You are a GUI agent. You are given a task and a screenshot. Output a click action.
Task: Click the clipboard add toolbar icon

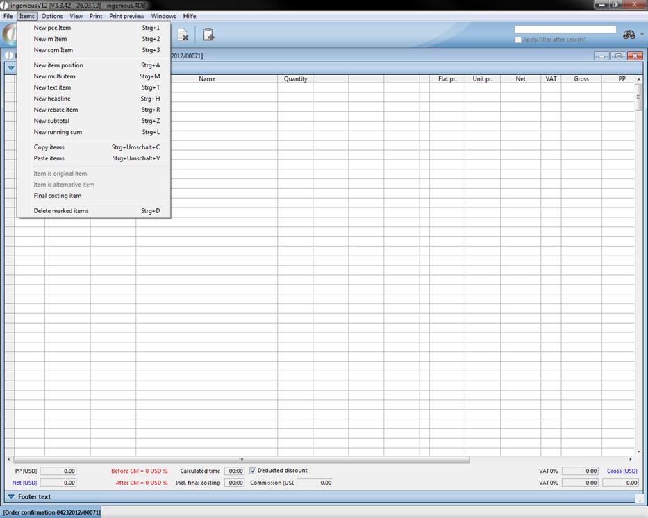(x=208, y=35)
